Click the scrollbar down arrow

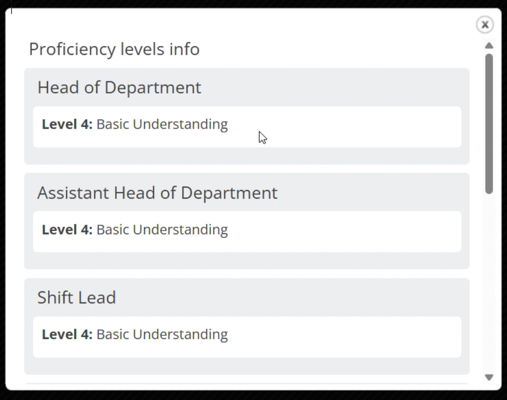(489, 377)
